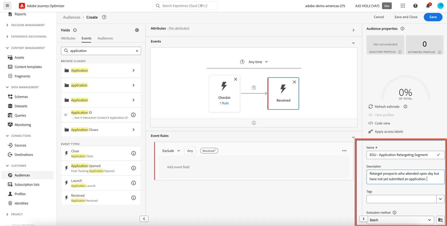The width and height of the screenshot is (447, 226).
Task: Show info for Close event type
Action: tap(134, 153)
